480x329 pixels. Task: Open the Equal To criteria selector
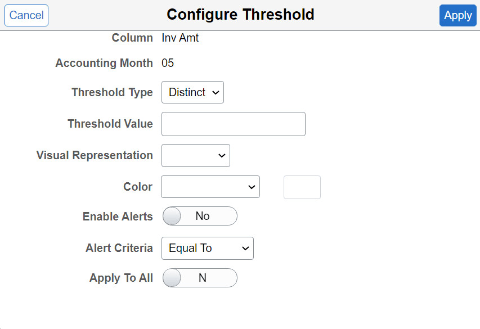point(207,248)
